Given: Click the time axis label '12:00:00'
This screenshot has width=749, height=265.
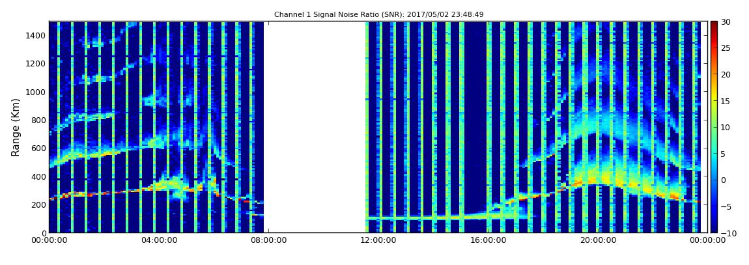Looking at the screenshot, I should pyautogui.click(x=378, y=240).
